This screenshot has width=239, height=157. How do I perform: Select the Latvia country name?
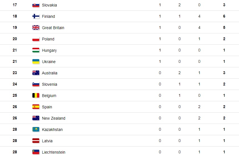click(x=47, y=141)
